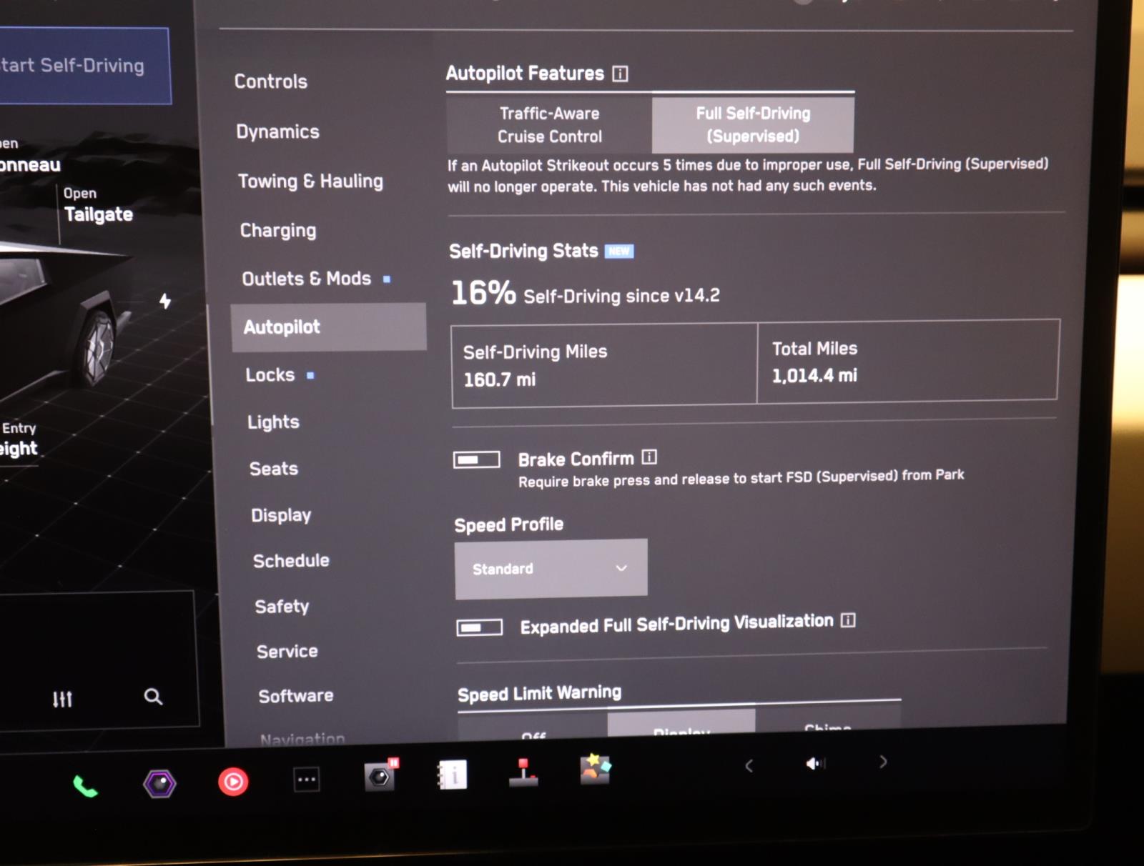Toggle Expanded Full Self-Driving Visualization switch
Screen dimensions: 1144x866
point(479,627)
